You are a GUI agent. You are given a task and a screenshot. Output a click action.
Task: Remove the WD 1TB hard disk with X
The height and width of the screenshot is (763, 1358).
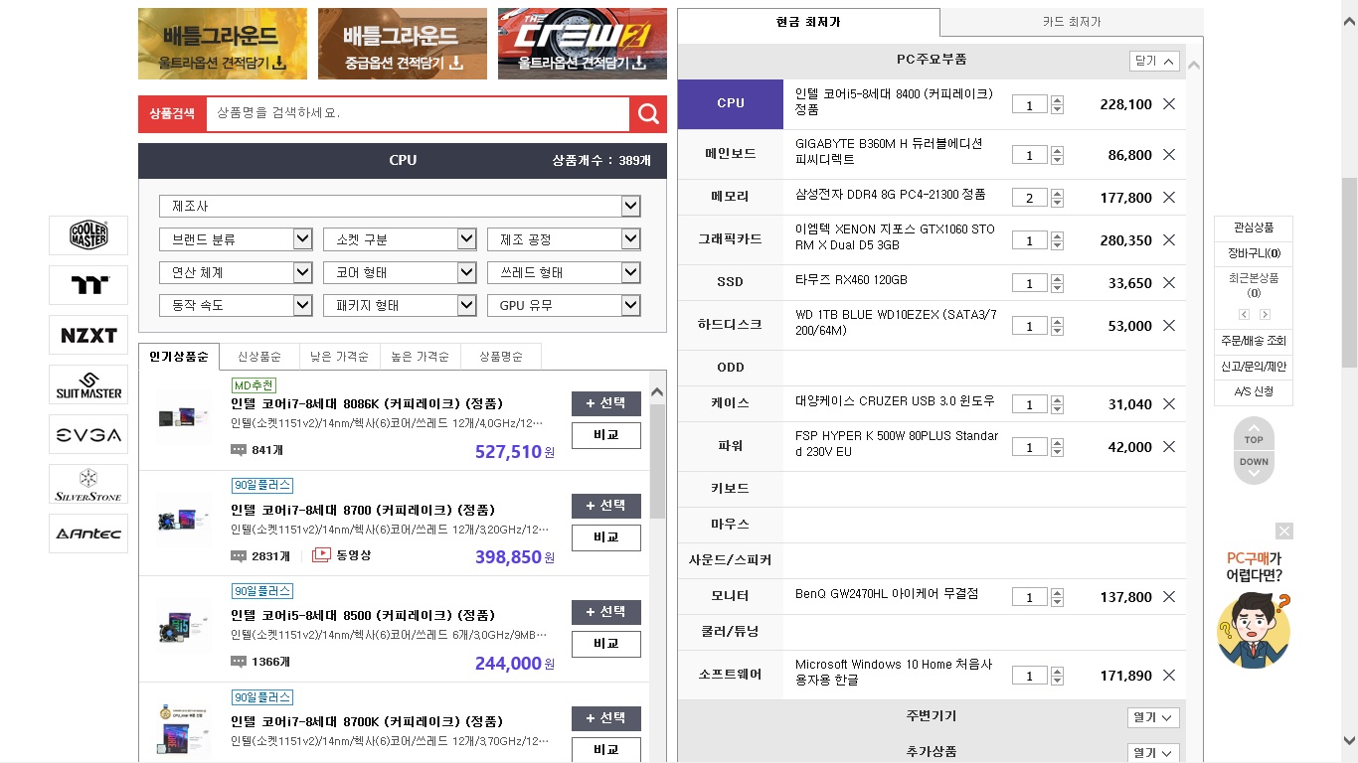click(1169, 326)
